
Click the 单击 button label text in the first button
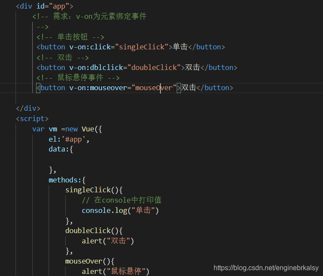tap(180, 47)
